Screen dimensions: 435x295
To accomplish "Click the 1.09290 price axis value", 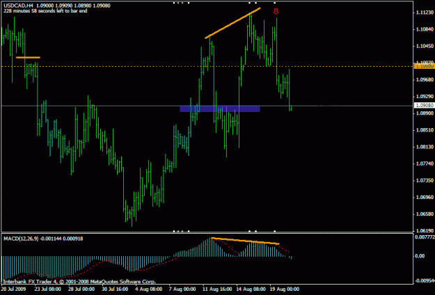I will point(425,97).
